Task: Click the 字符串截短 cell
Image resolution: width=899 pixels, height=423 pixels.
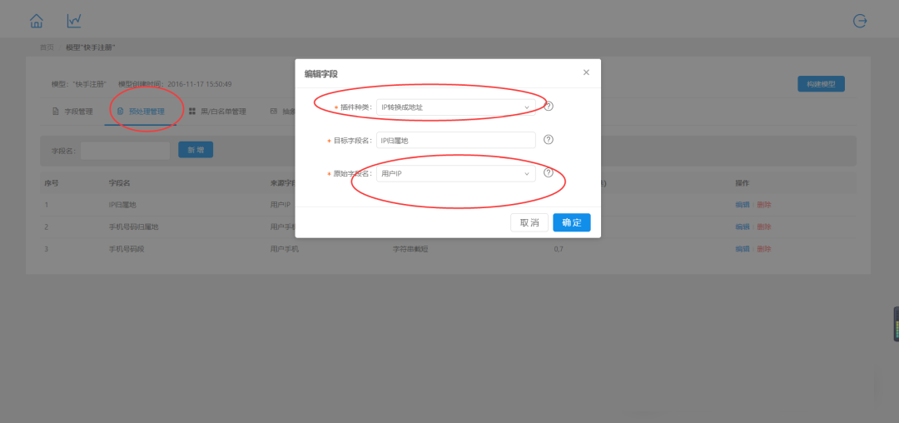Action: [410, 249]
